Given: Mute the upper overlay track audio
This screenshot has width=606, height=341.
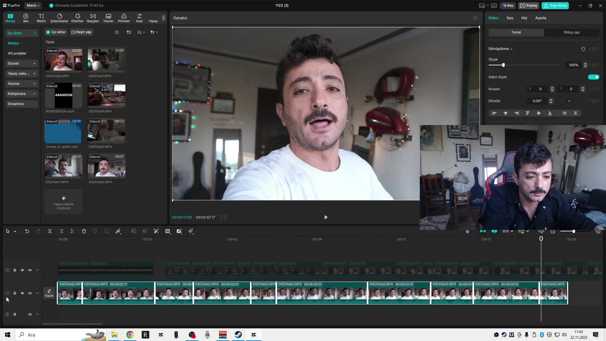Looking at the screenshot, I should [x=30, y=270].
